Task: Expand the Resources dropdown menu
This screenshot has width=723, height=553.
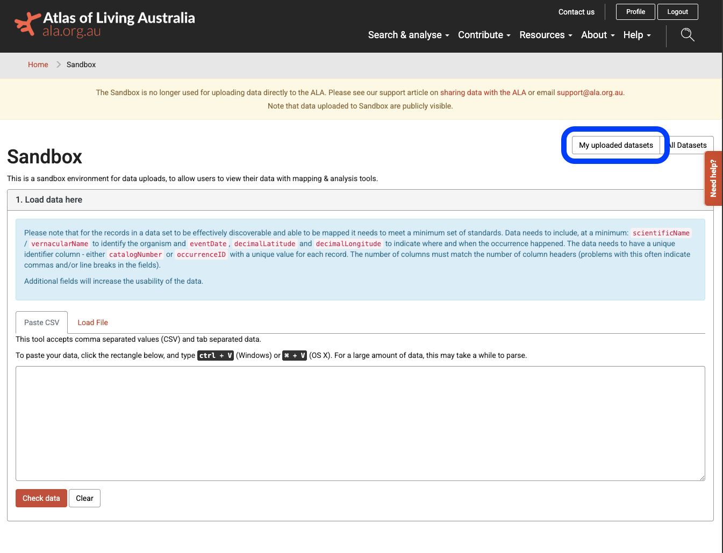Action: pyautogui.click(x=546, y=35)
